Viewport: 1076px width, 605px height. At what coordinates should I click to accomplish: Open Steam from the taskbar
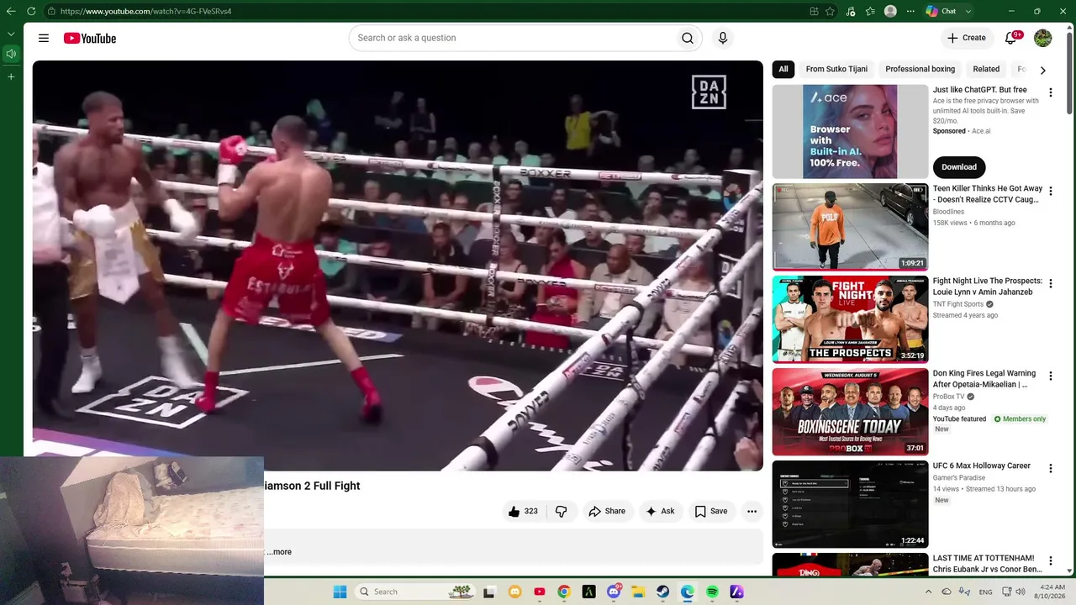click(x=662, y=592)
